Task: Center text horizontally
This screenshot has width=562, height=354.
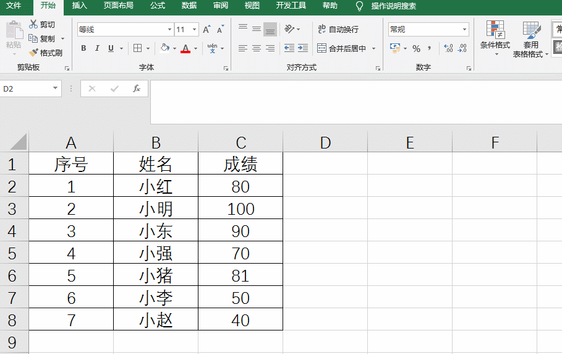Action: coord(256,48)
